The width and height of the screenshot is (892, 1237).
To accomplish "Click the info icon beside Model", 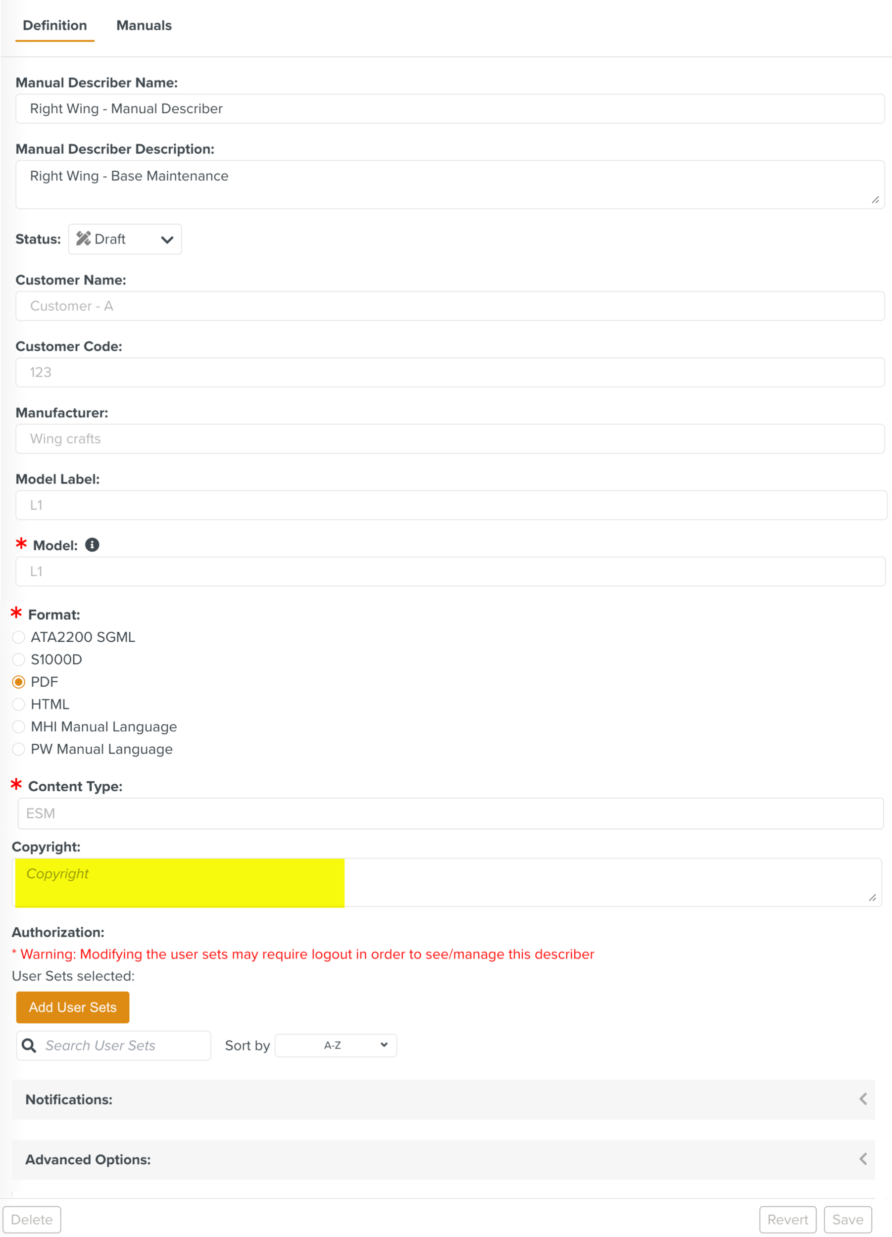I will pos(92,544).
